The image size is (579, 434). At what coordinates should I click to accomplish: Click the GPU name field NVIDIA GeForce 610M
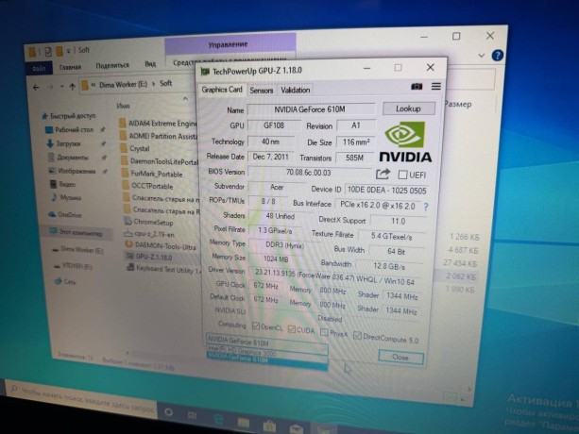click(x=311, y=109)
